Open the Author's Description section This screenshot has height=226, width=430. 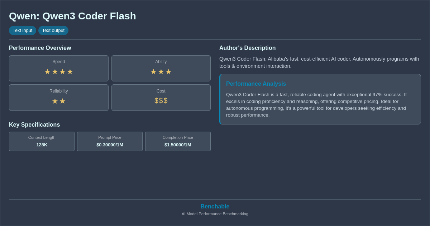[247, 48]
